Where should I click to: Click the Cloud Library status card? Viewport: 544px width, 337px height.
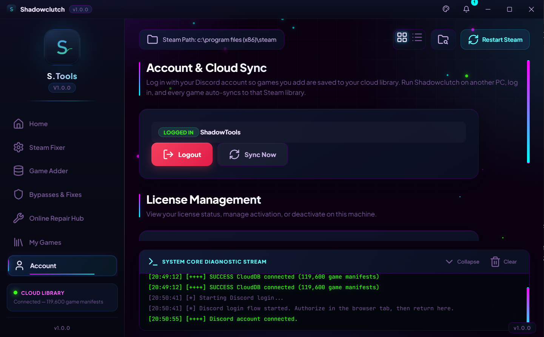62,297
